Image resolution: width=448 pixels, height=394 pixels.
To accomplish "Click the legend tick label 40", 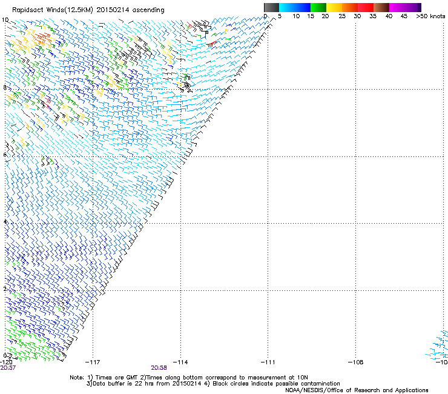I will 389,16.
